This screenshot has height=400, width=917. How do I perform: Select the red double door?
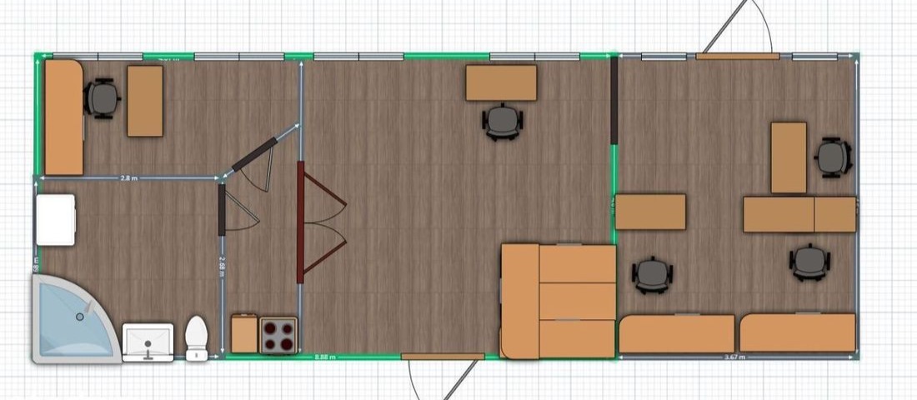click(321, 222)
